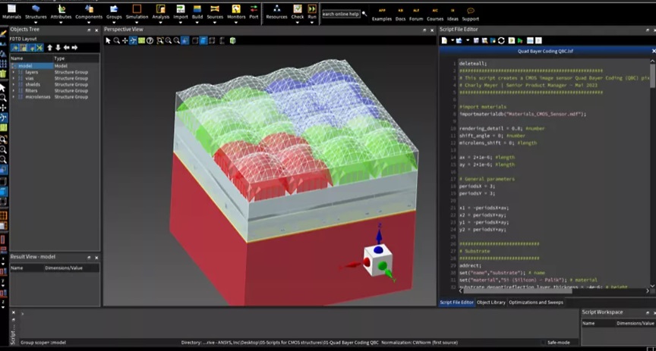Switch to the Object Library tab
656x351 pixels.
[490, 302]
